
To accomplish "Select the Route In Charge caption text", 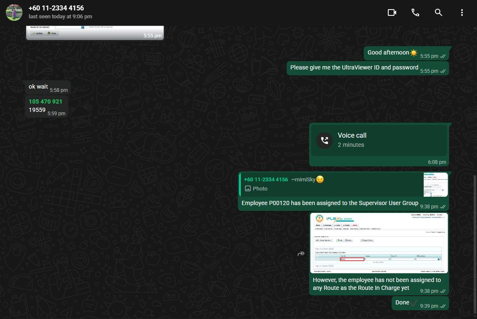I will 377,284.
